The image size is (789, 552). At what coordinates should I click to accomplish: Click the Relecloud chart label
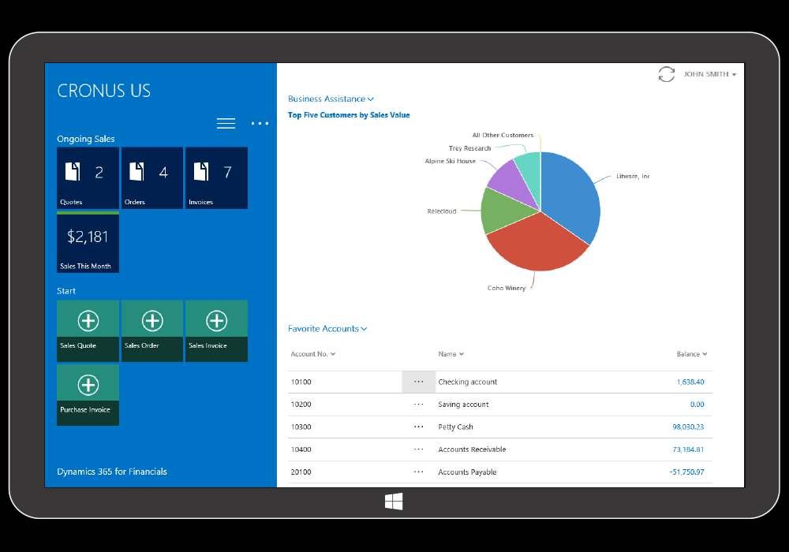click(442, 211)
